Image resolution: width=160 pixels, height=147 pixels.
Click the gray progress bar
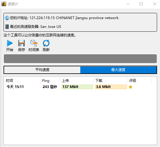coord(80,59)
